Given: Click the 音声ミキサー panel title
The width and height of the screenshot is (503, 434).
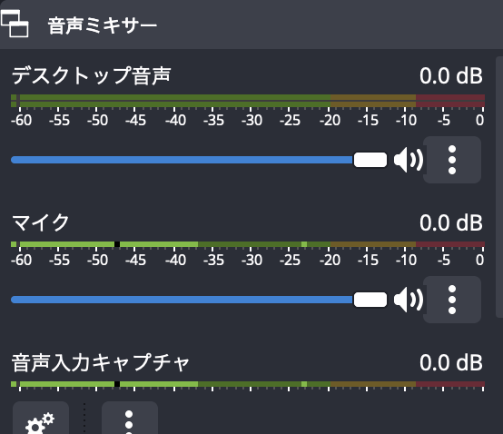Looking at the screenshot, I should pyautogui.click(x=103, y=25).
